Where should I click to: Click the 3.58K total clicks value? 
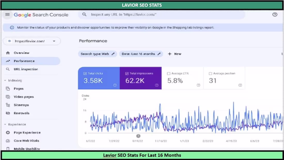93,81
